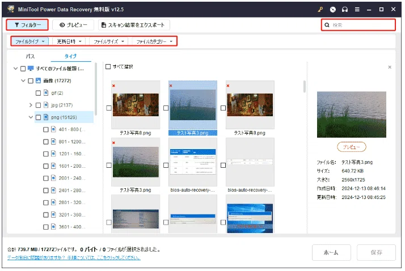Click file icon beside 401 - 800
Viewport: 405px width, 271px height.
click(x=53, y=129)
